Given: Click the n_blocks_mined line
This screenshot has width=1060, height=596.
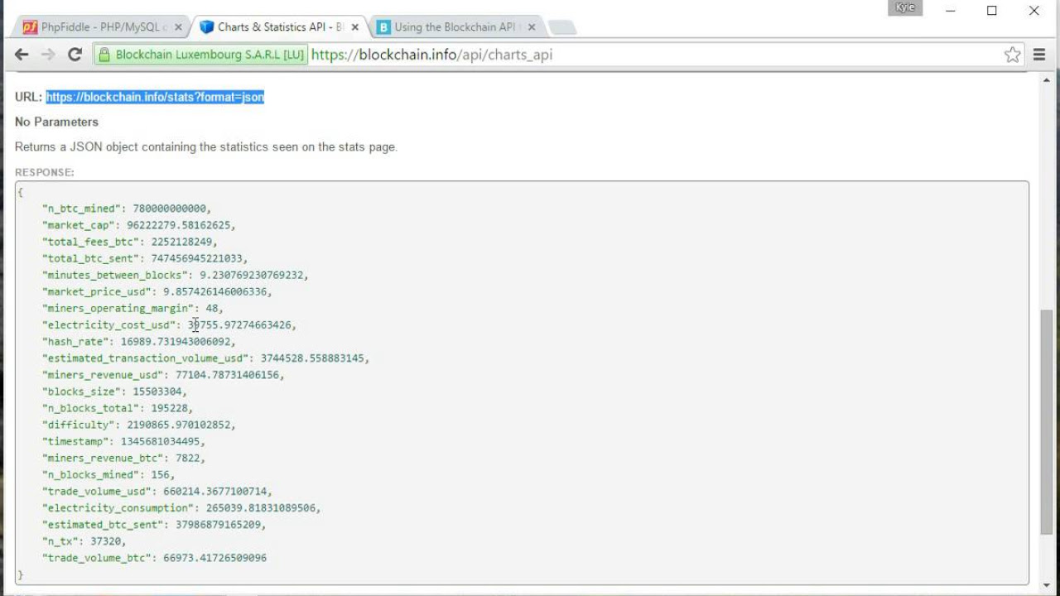Looking at the screenshot, I should [x=108, y=474].
